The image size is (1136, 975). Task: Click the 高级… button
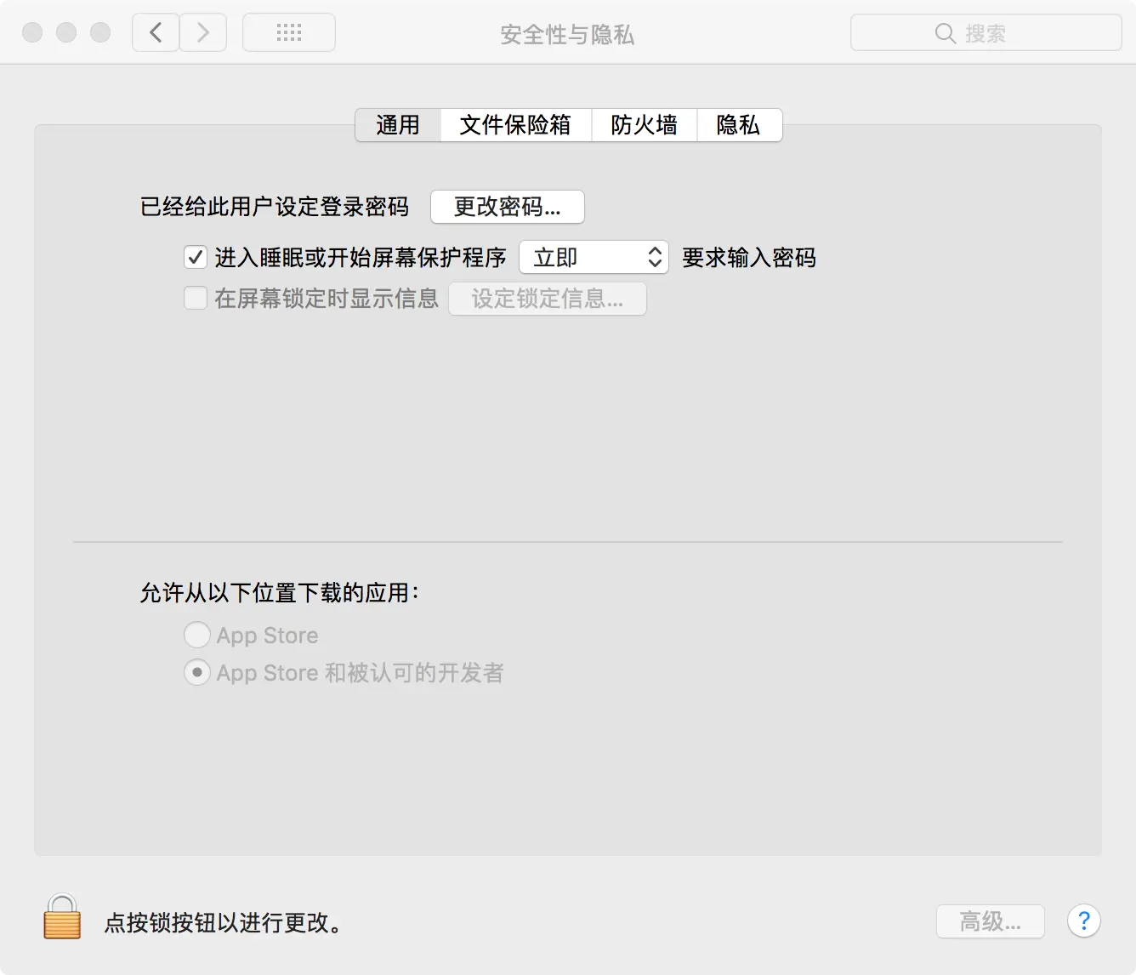[x=991, y=921]
